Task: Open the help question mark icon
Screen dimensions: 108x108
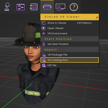Action: pyautogui.click(x=74, y=7)
